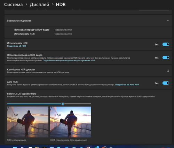
Task: Click the SDR content brightness slider handle
Action: coord(63,104)
